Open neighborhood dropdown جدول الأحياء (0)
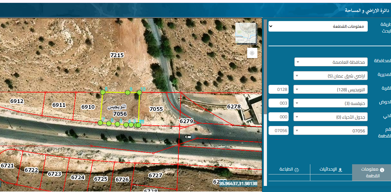Screen dimensions: 391x192 tap(330, 117)
